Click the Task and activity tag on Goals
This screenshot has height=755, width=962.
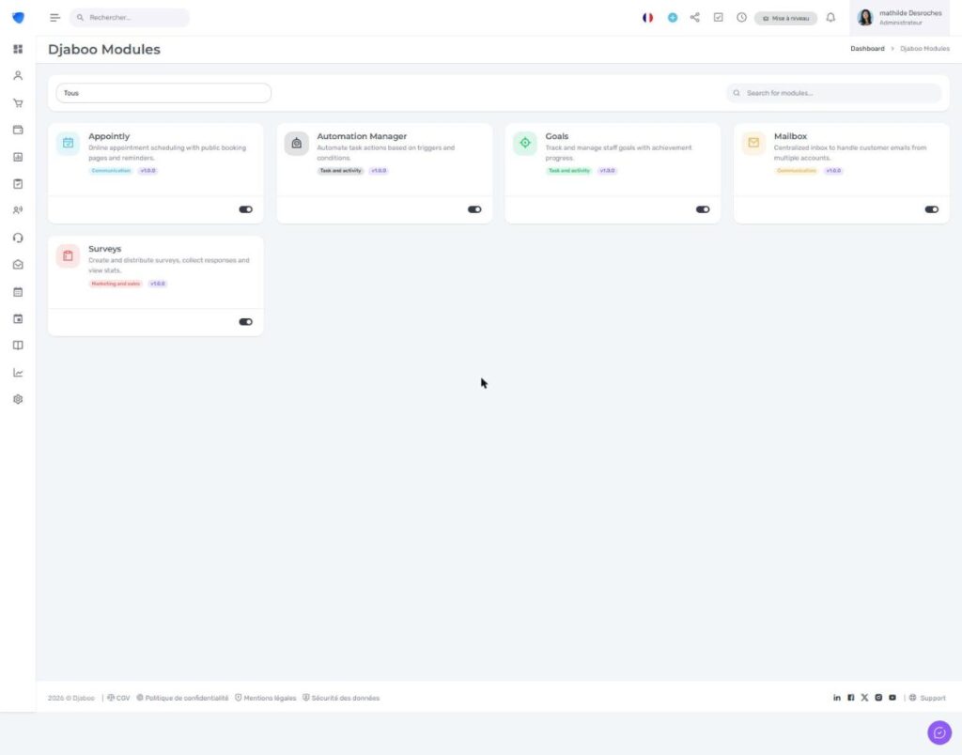tap(568, 171)
